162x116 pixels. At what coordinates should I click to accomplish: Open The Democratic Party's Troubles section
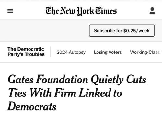click(26, 52)
